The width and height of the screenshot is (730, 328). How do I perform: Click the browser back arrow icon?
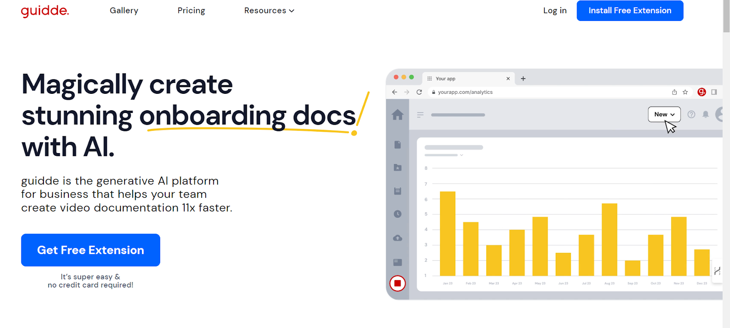tap(395, 92)
